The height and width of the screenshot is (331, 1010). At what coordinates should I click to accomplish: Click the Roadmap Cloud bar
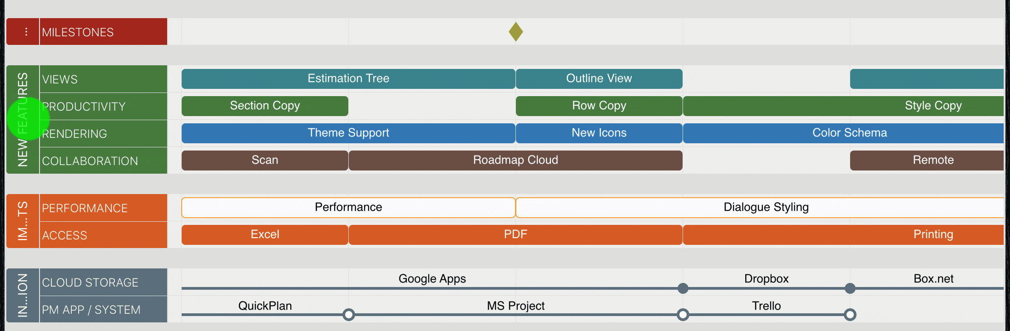coord(515,161)
